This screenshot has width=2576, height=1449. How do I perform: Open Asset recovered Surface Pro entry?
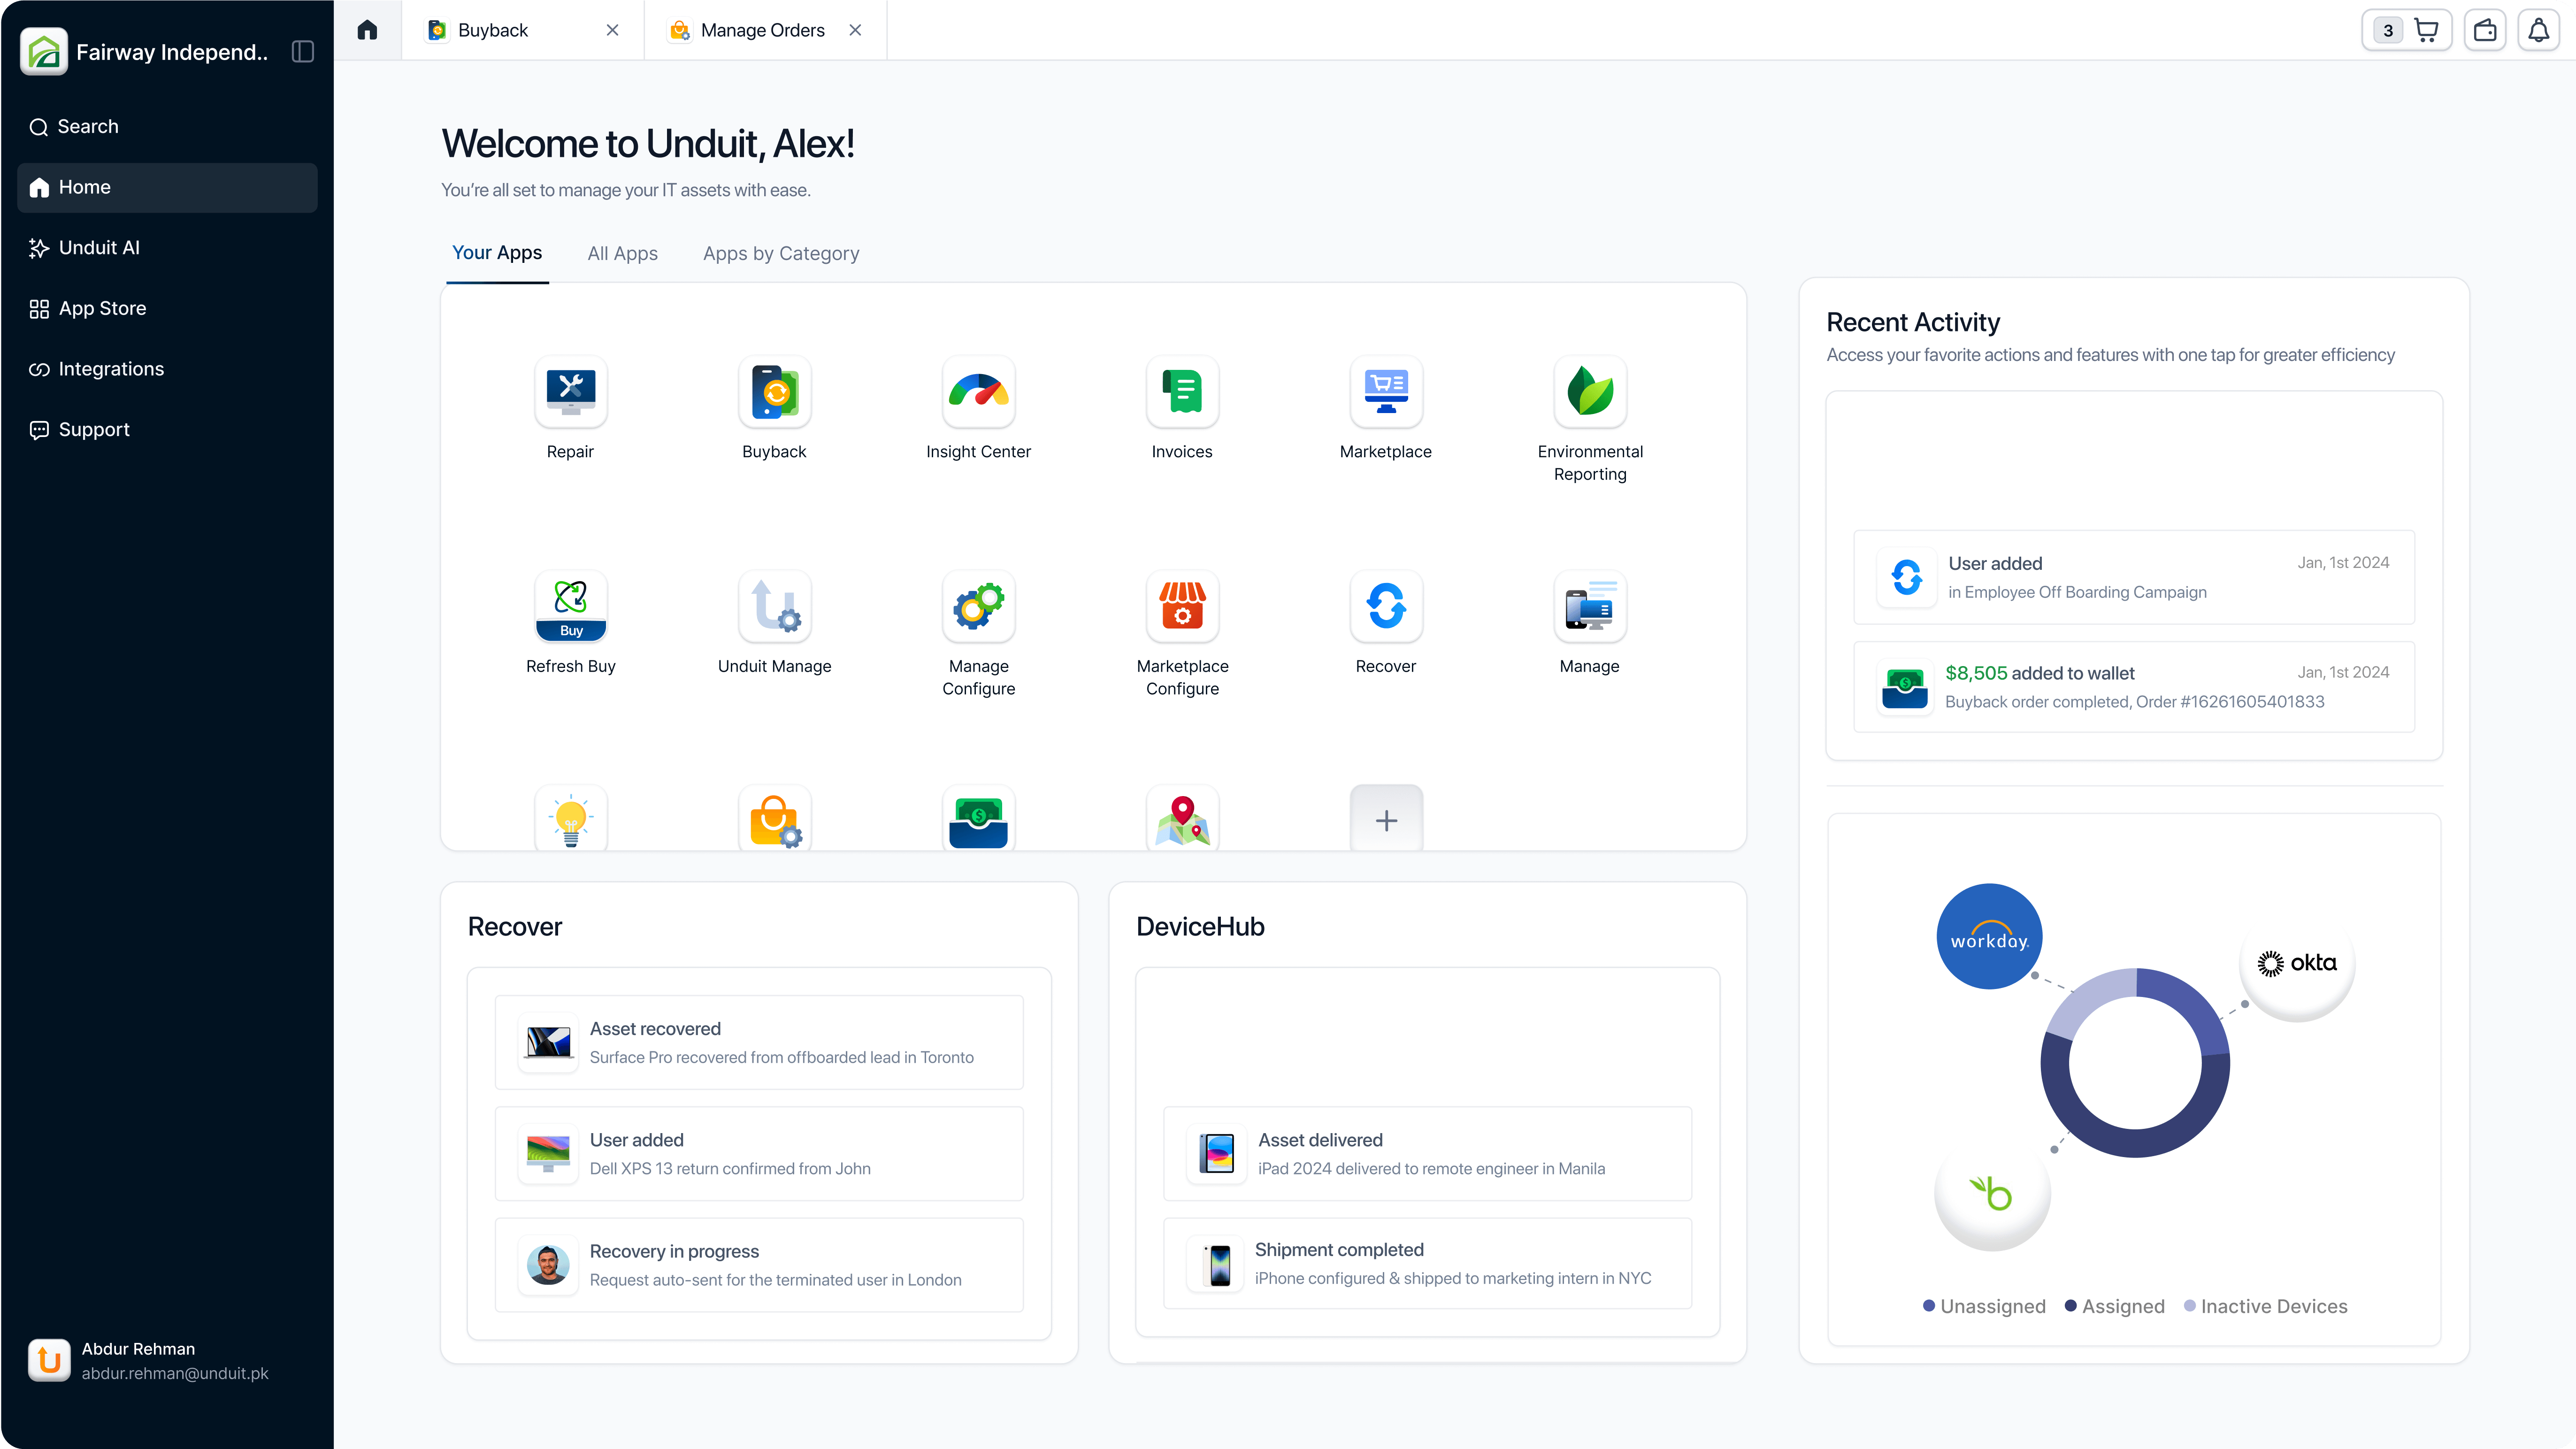[759, 1042]
